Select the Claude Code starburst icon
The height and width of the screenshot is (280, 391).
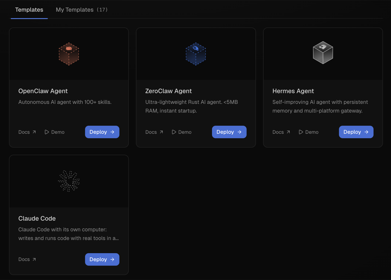click(69, 181)
